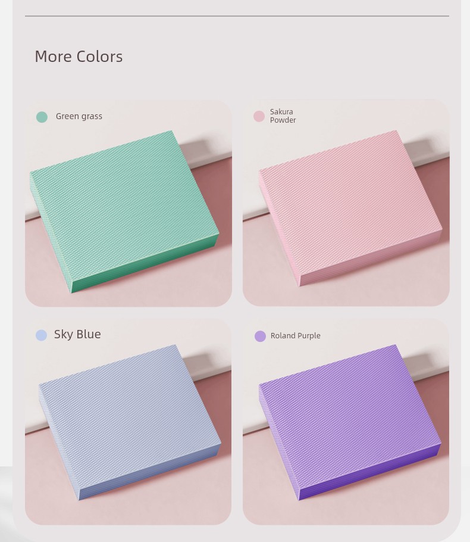Choose the Sky Blue color dot
This screenshot has height=542, width=470.
click(42, 335)
